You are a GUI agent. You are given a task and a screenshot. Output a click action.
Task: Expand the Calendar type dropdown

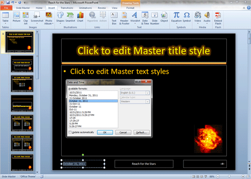[147, 102]
